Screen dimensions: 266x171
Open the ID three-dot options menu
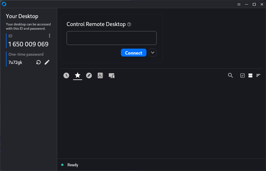pyautogui.click(x=49, y=36)
